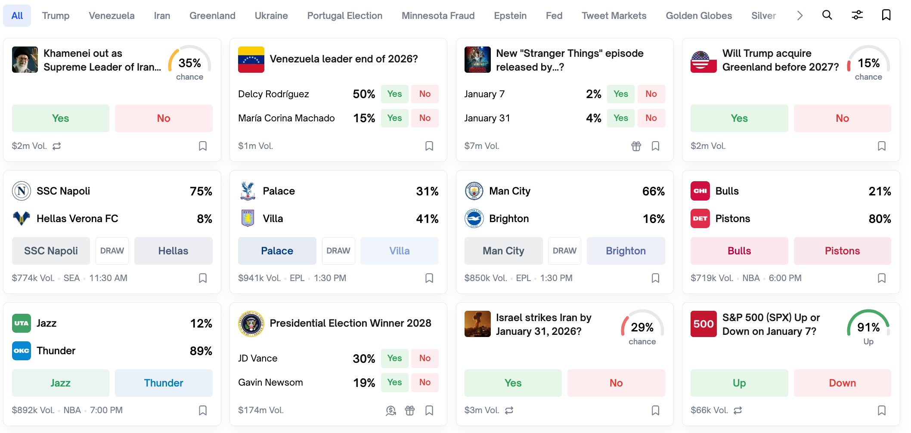This screenshot has width=911, height=433.
Task: Bookmark the Jazz vs Thunder market
Action: click(203, 411)
